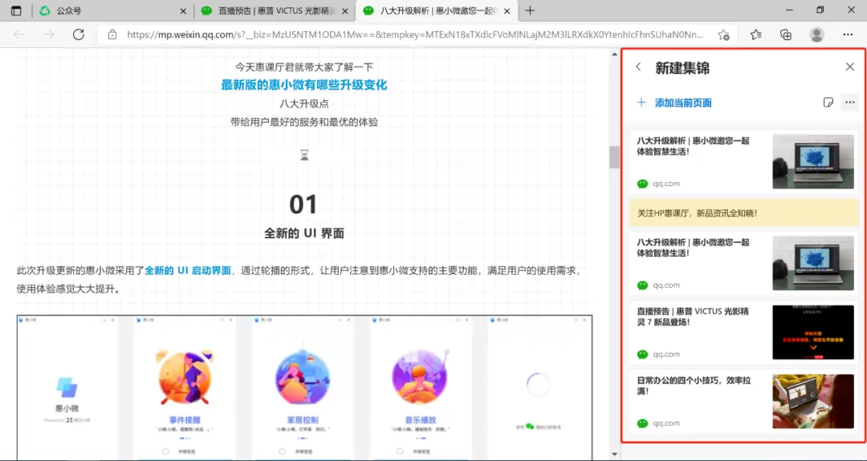Open the yellow note 关注HP惠课厅

(x=744, y=213)
